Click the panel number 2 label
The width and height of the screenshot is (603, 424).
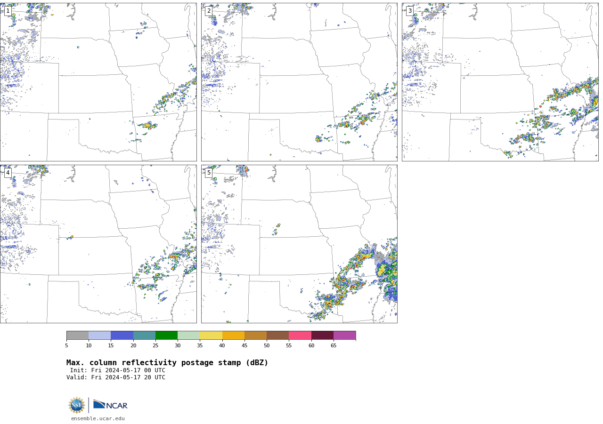[x=209, y=11]
